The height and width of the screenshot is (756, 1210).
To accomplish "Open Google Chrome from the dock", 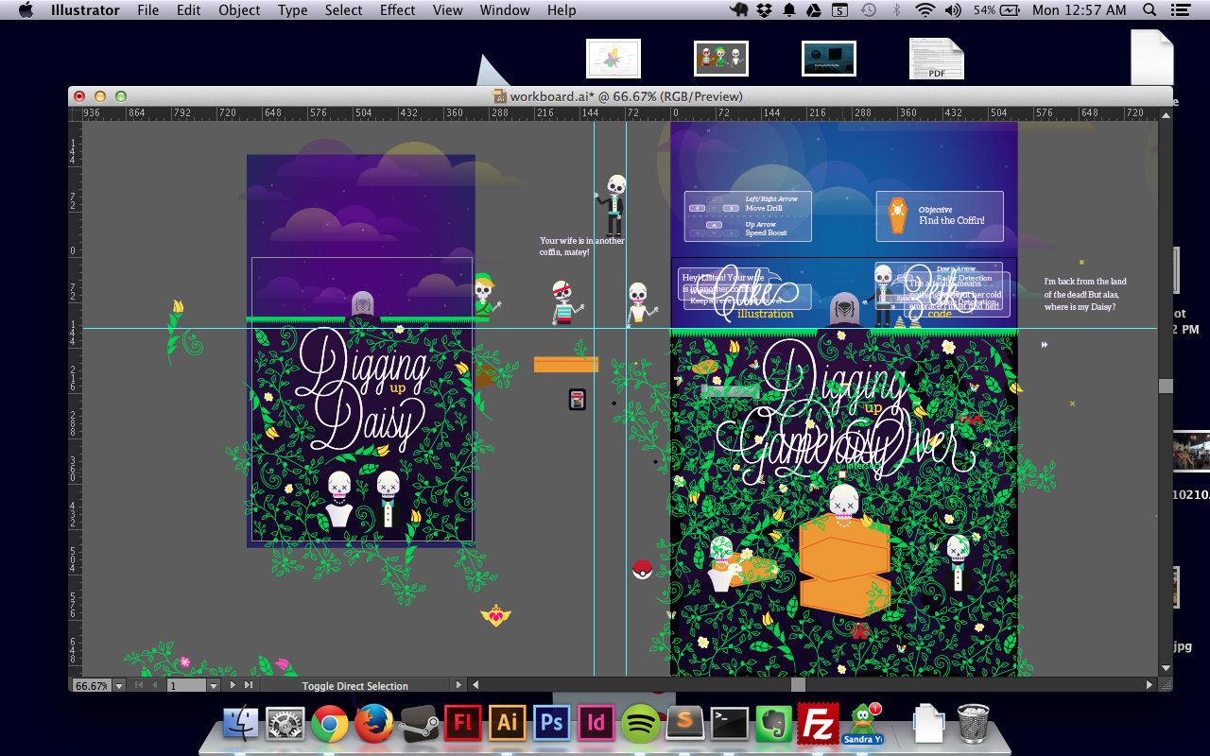I will (x=330, y=725).
